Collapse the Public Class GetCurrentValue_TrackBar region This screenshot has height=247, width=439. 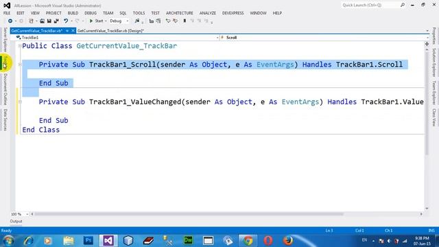click(20, 46)
